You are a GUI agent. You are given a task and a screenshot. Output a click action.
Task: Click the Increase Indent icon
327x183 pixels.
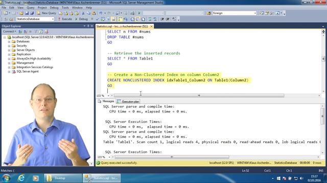pyautogui.click(x=168, y=19)
